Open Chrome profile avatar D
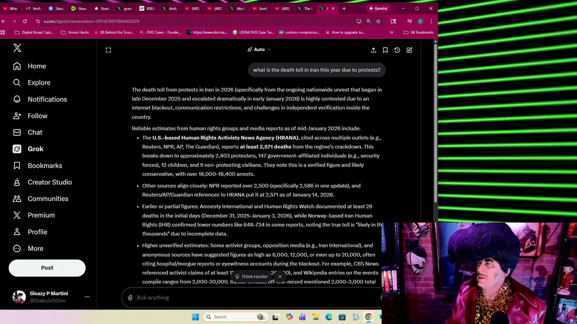Screen dimensions: 577x324 pos(420,21)
